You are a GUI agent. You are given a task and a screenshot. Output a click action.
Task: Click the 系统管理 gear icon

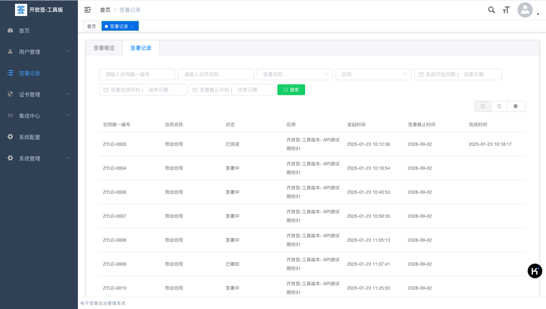[10, 158]
